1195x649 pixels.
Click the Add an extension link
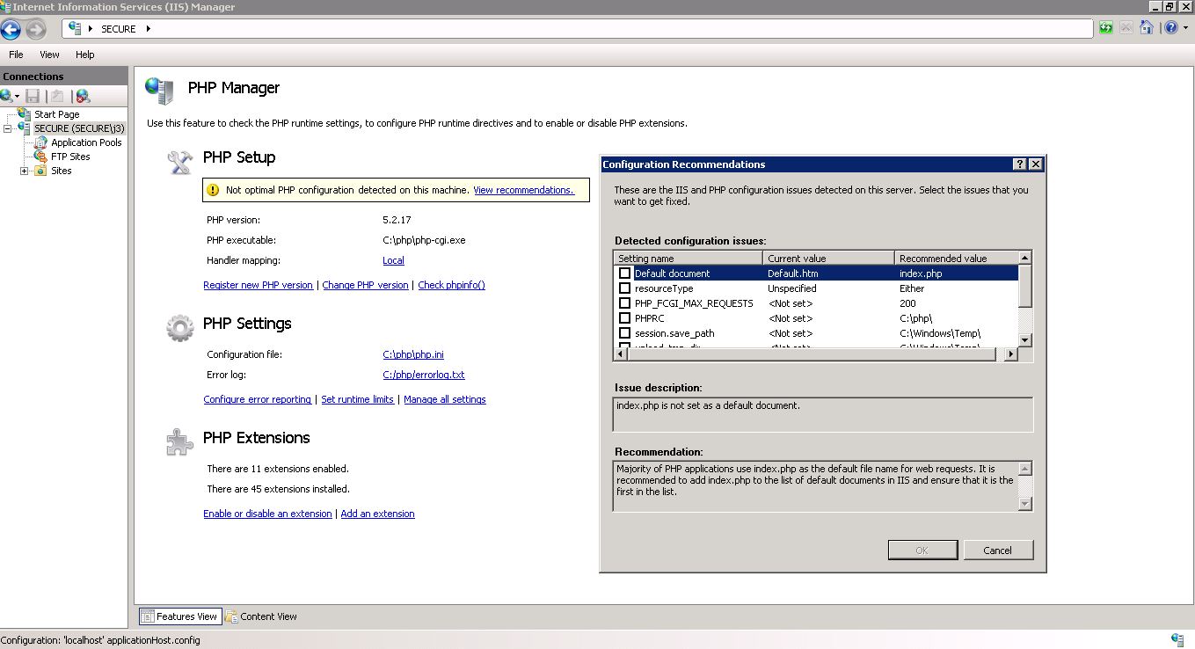pyautogui.click(x=377, y=514)
